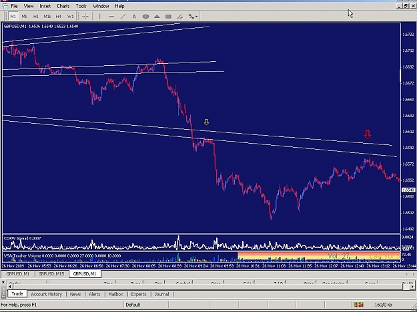The height and width of the screenshot is (312, 417).
Task: Click the 1.6732 price scale label
Action: tap(408, 35)
